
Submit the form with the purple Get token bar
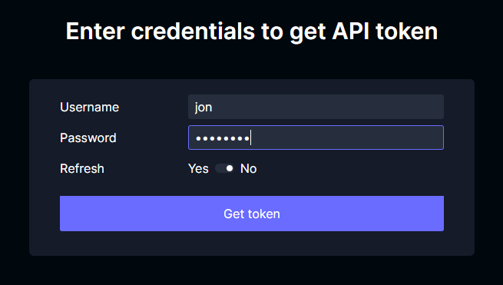point(252,214)
